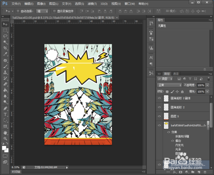Select the Eyedropper tool
Viewport: 214px width, 175px height.
[x=5, y=54]
